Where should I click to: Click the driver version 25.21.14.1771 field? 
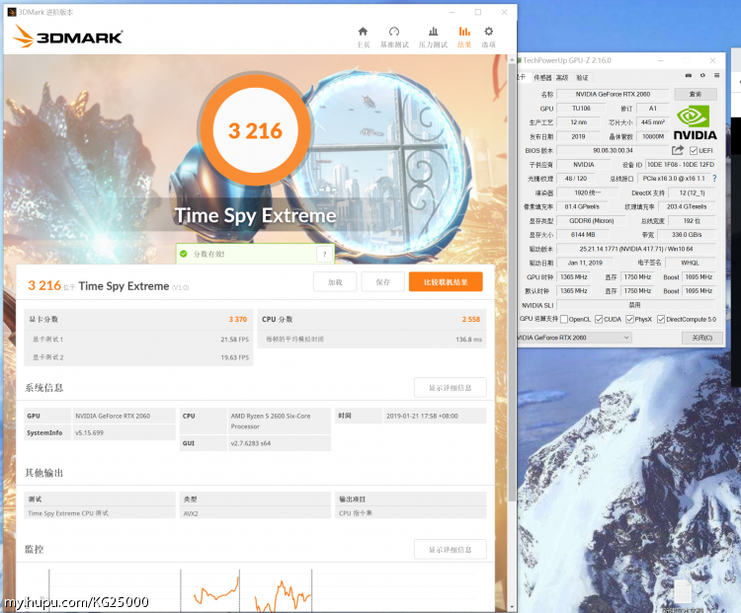tap(635, 249)
